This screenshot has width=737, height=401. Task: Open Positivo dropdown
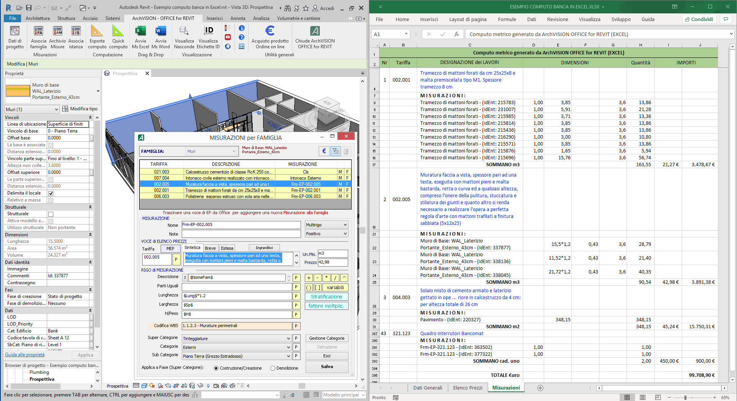click(326, 234)
